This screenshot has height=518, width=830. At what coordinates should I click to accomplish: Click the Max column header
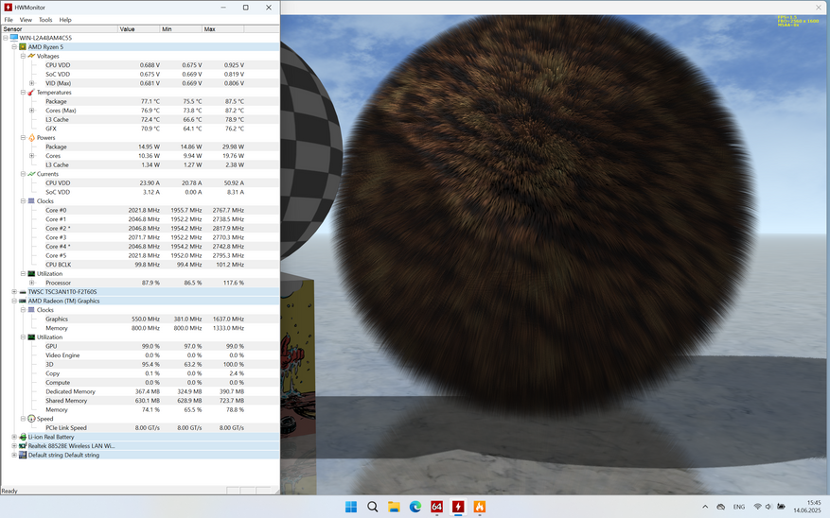tap(222, 29)
